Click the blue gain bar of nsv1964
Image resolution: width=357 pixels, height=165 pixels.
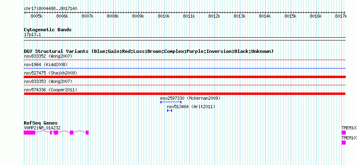185,68
